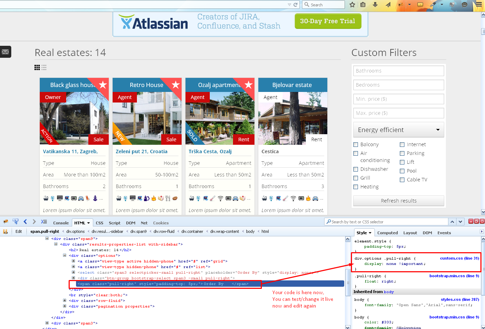
Task: Toggle the Parking checkbox
Action: [402, 153]
